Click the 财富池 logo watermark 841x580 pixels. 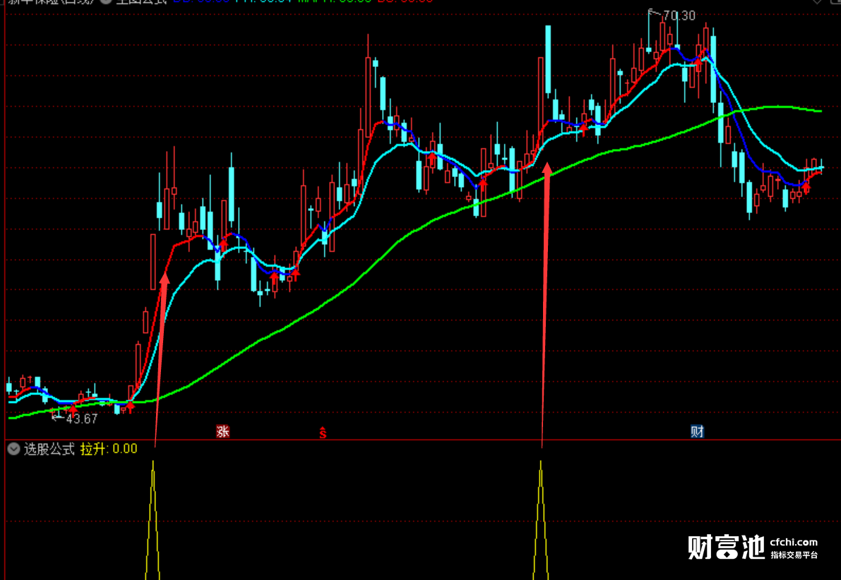click(726, 548)
